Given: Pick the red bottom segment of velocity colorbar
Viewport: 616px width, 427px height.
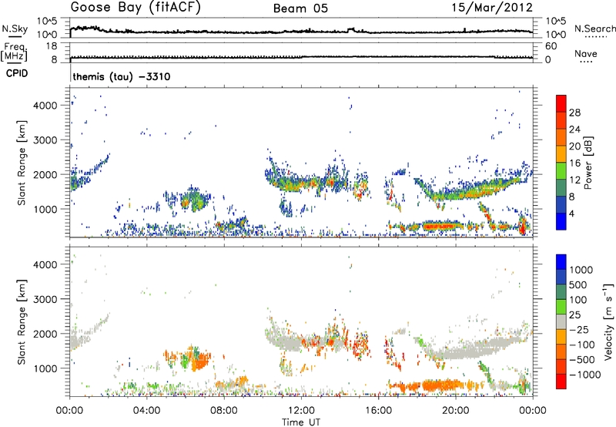Looking at the screenshot, I should 561,382.
